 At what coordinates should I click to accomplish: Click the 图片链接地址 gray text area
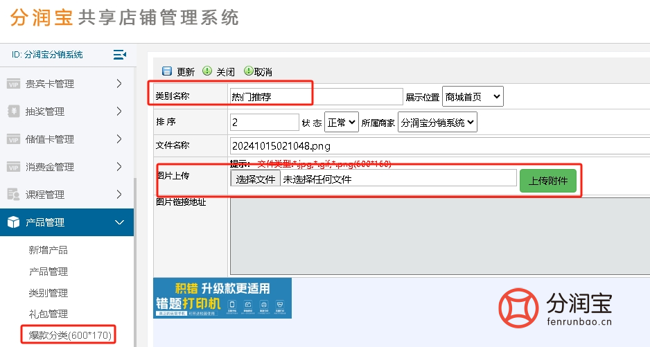coord(440,236)
